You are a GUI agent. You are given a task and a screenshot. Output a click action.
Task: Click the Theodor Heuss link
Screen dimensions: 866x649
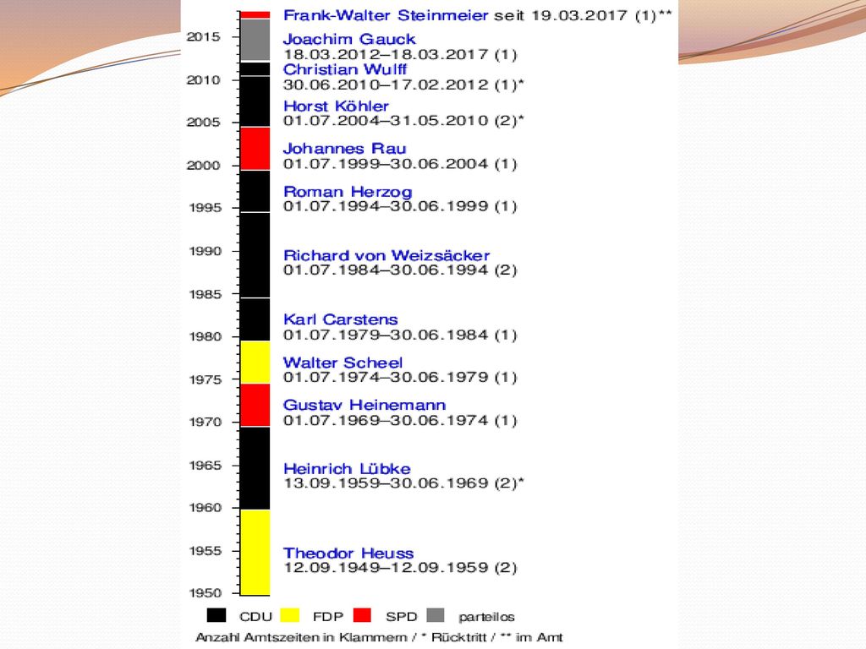(348, 554)
